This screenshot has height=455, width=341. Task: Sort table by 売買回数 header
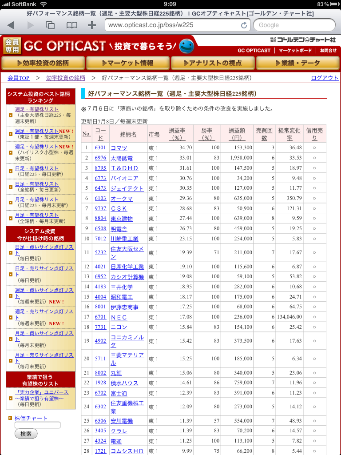(264, 134)
